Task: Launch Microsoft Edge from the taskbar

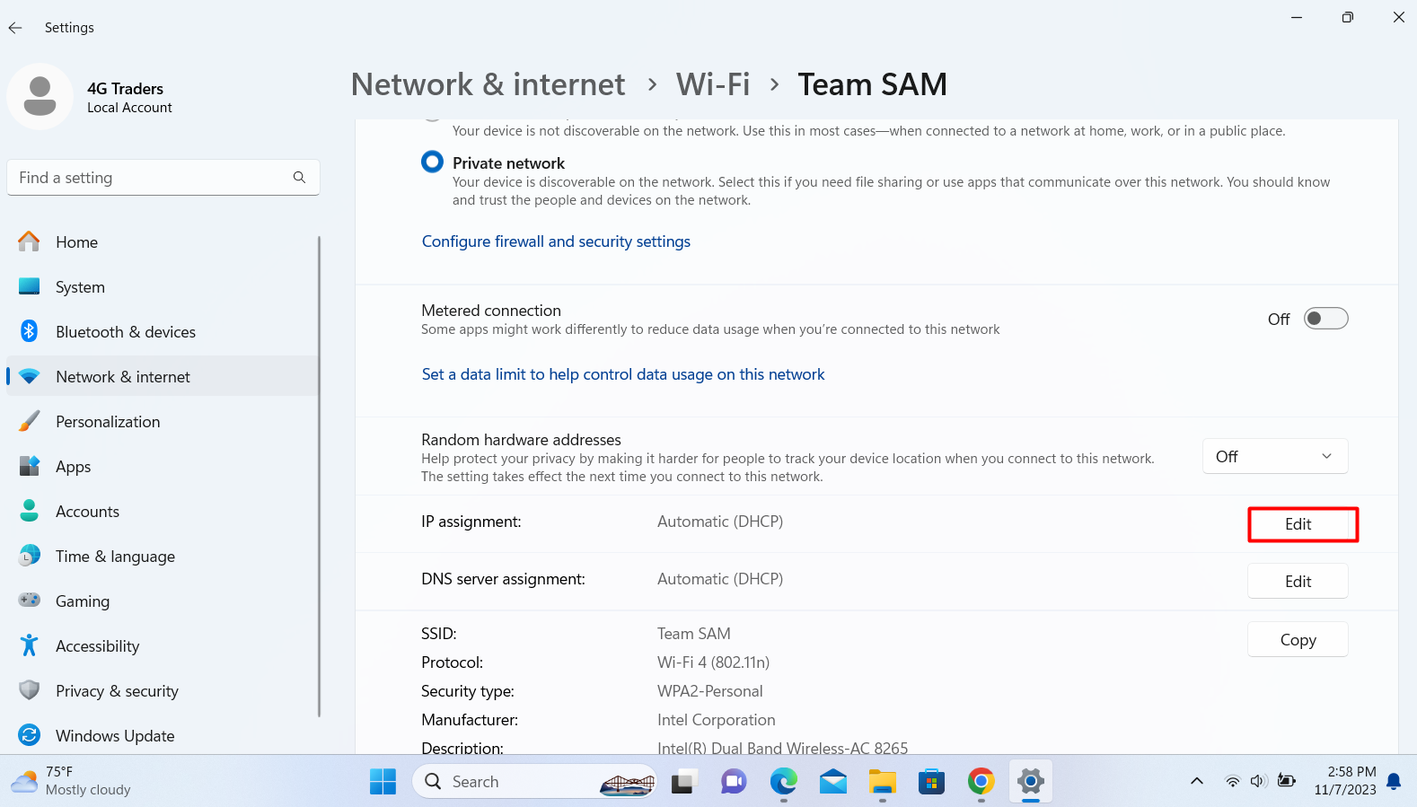Action: [x=783, y=782]
